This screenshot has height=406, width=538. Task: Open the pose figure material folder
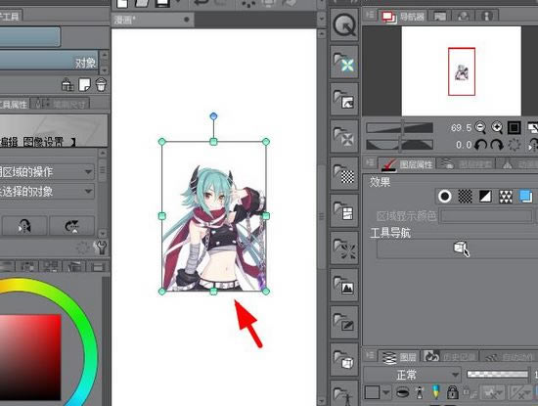(x=344, y=394)
